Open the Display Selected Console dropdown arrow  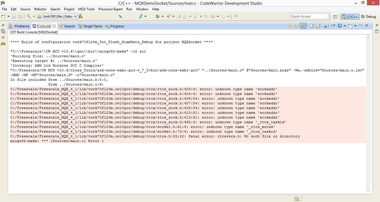(x=345, y=26)
